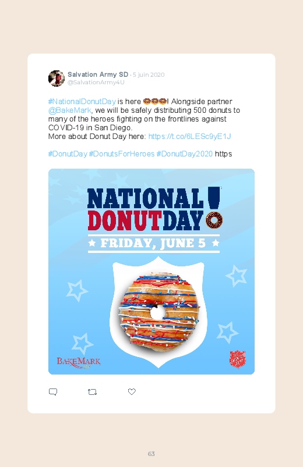This screenshot has width=303, height=467.
Task: Click the BakeMark logo in image
Action: pos(79,362)
